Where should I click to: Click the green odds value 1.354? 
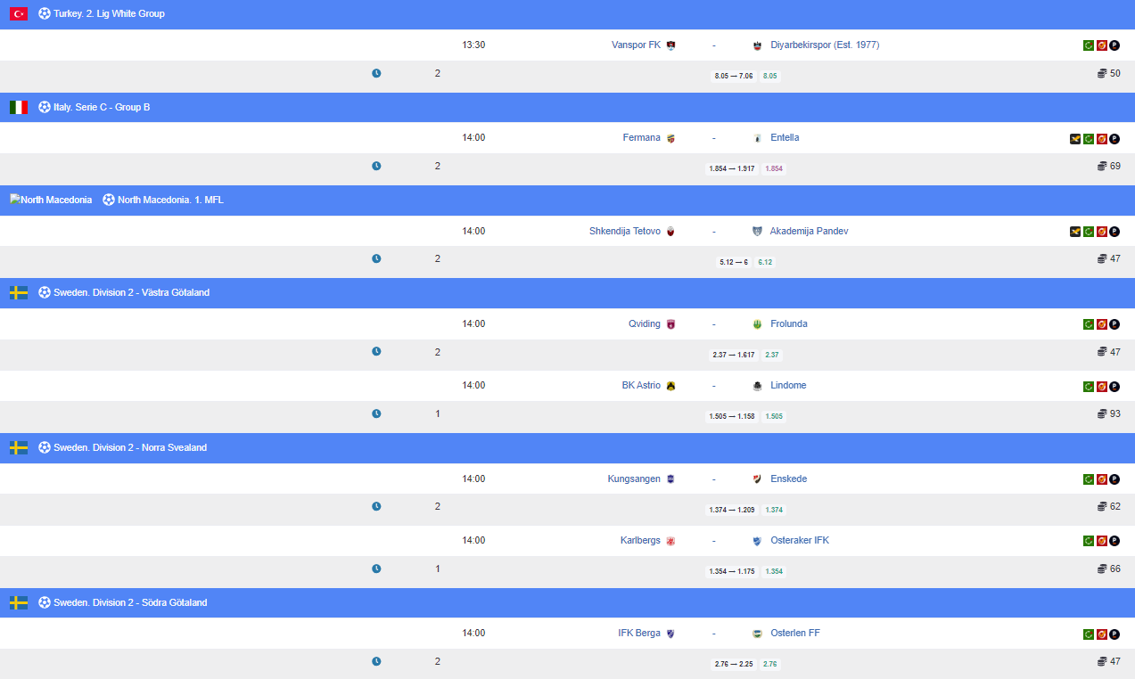click(774, 571)
